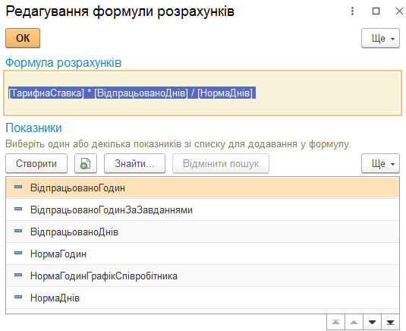Jump to the last list item arrow
This screenshot has height=331, width=406.
pos(390,322)
